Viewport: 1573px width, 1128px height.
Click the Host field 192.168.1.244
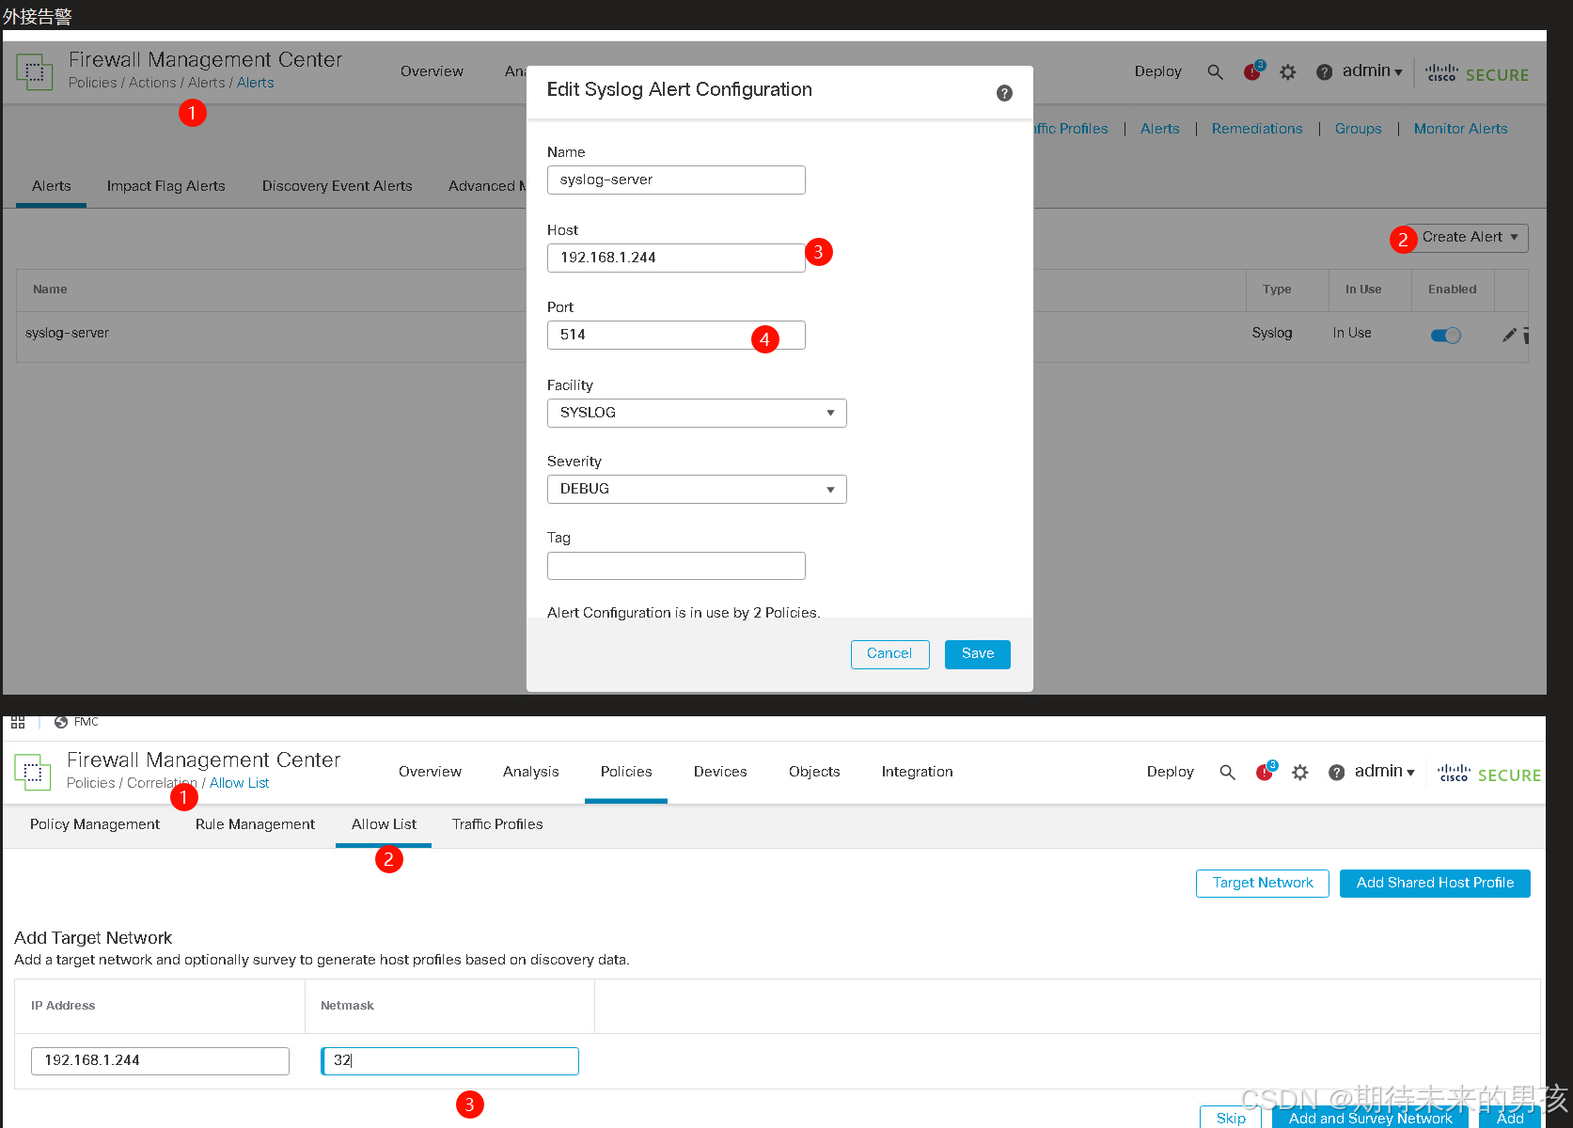click(676, 258)
